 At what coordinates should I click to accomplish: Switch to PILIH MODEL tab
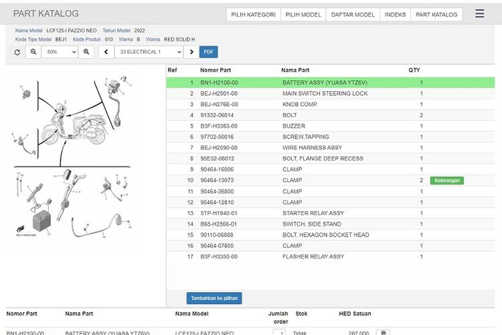click(x=303, y=15)
